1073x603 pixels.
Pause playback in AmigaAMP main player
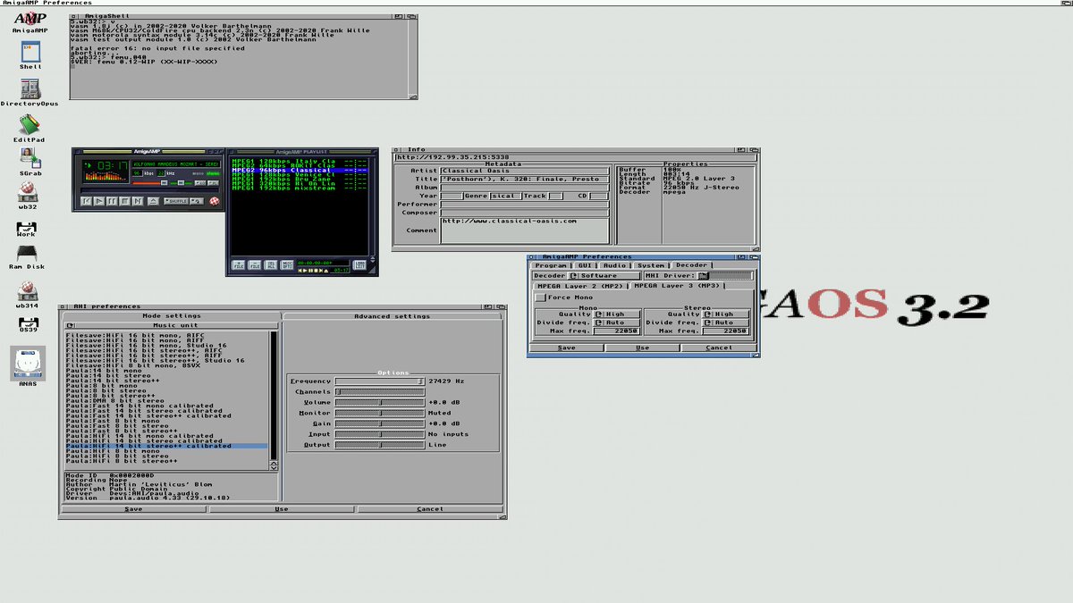112,201
